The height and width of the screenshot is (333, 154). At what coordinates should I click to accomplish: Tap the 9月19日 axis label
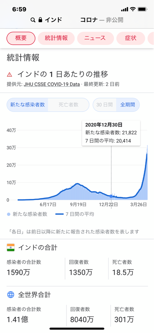[x=78, y=204]
